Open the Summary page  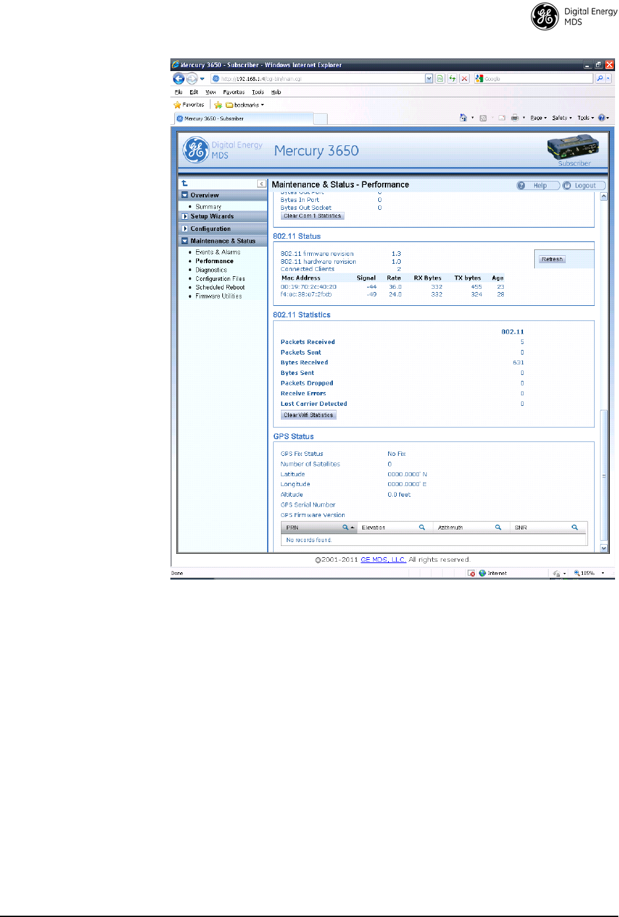coord(208,207)
